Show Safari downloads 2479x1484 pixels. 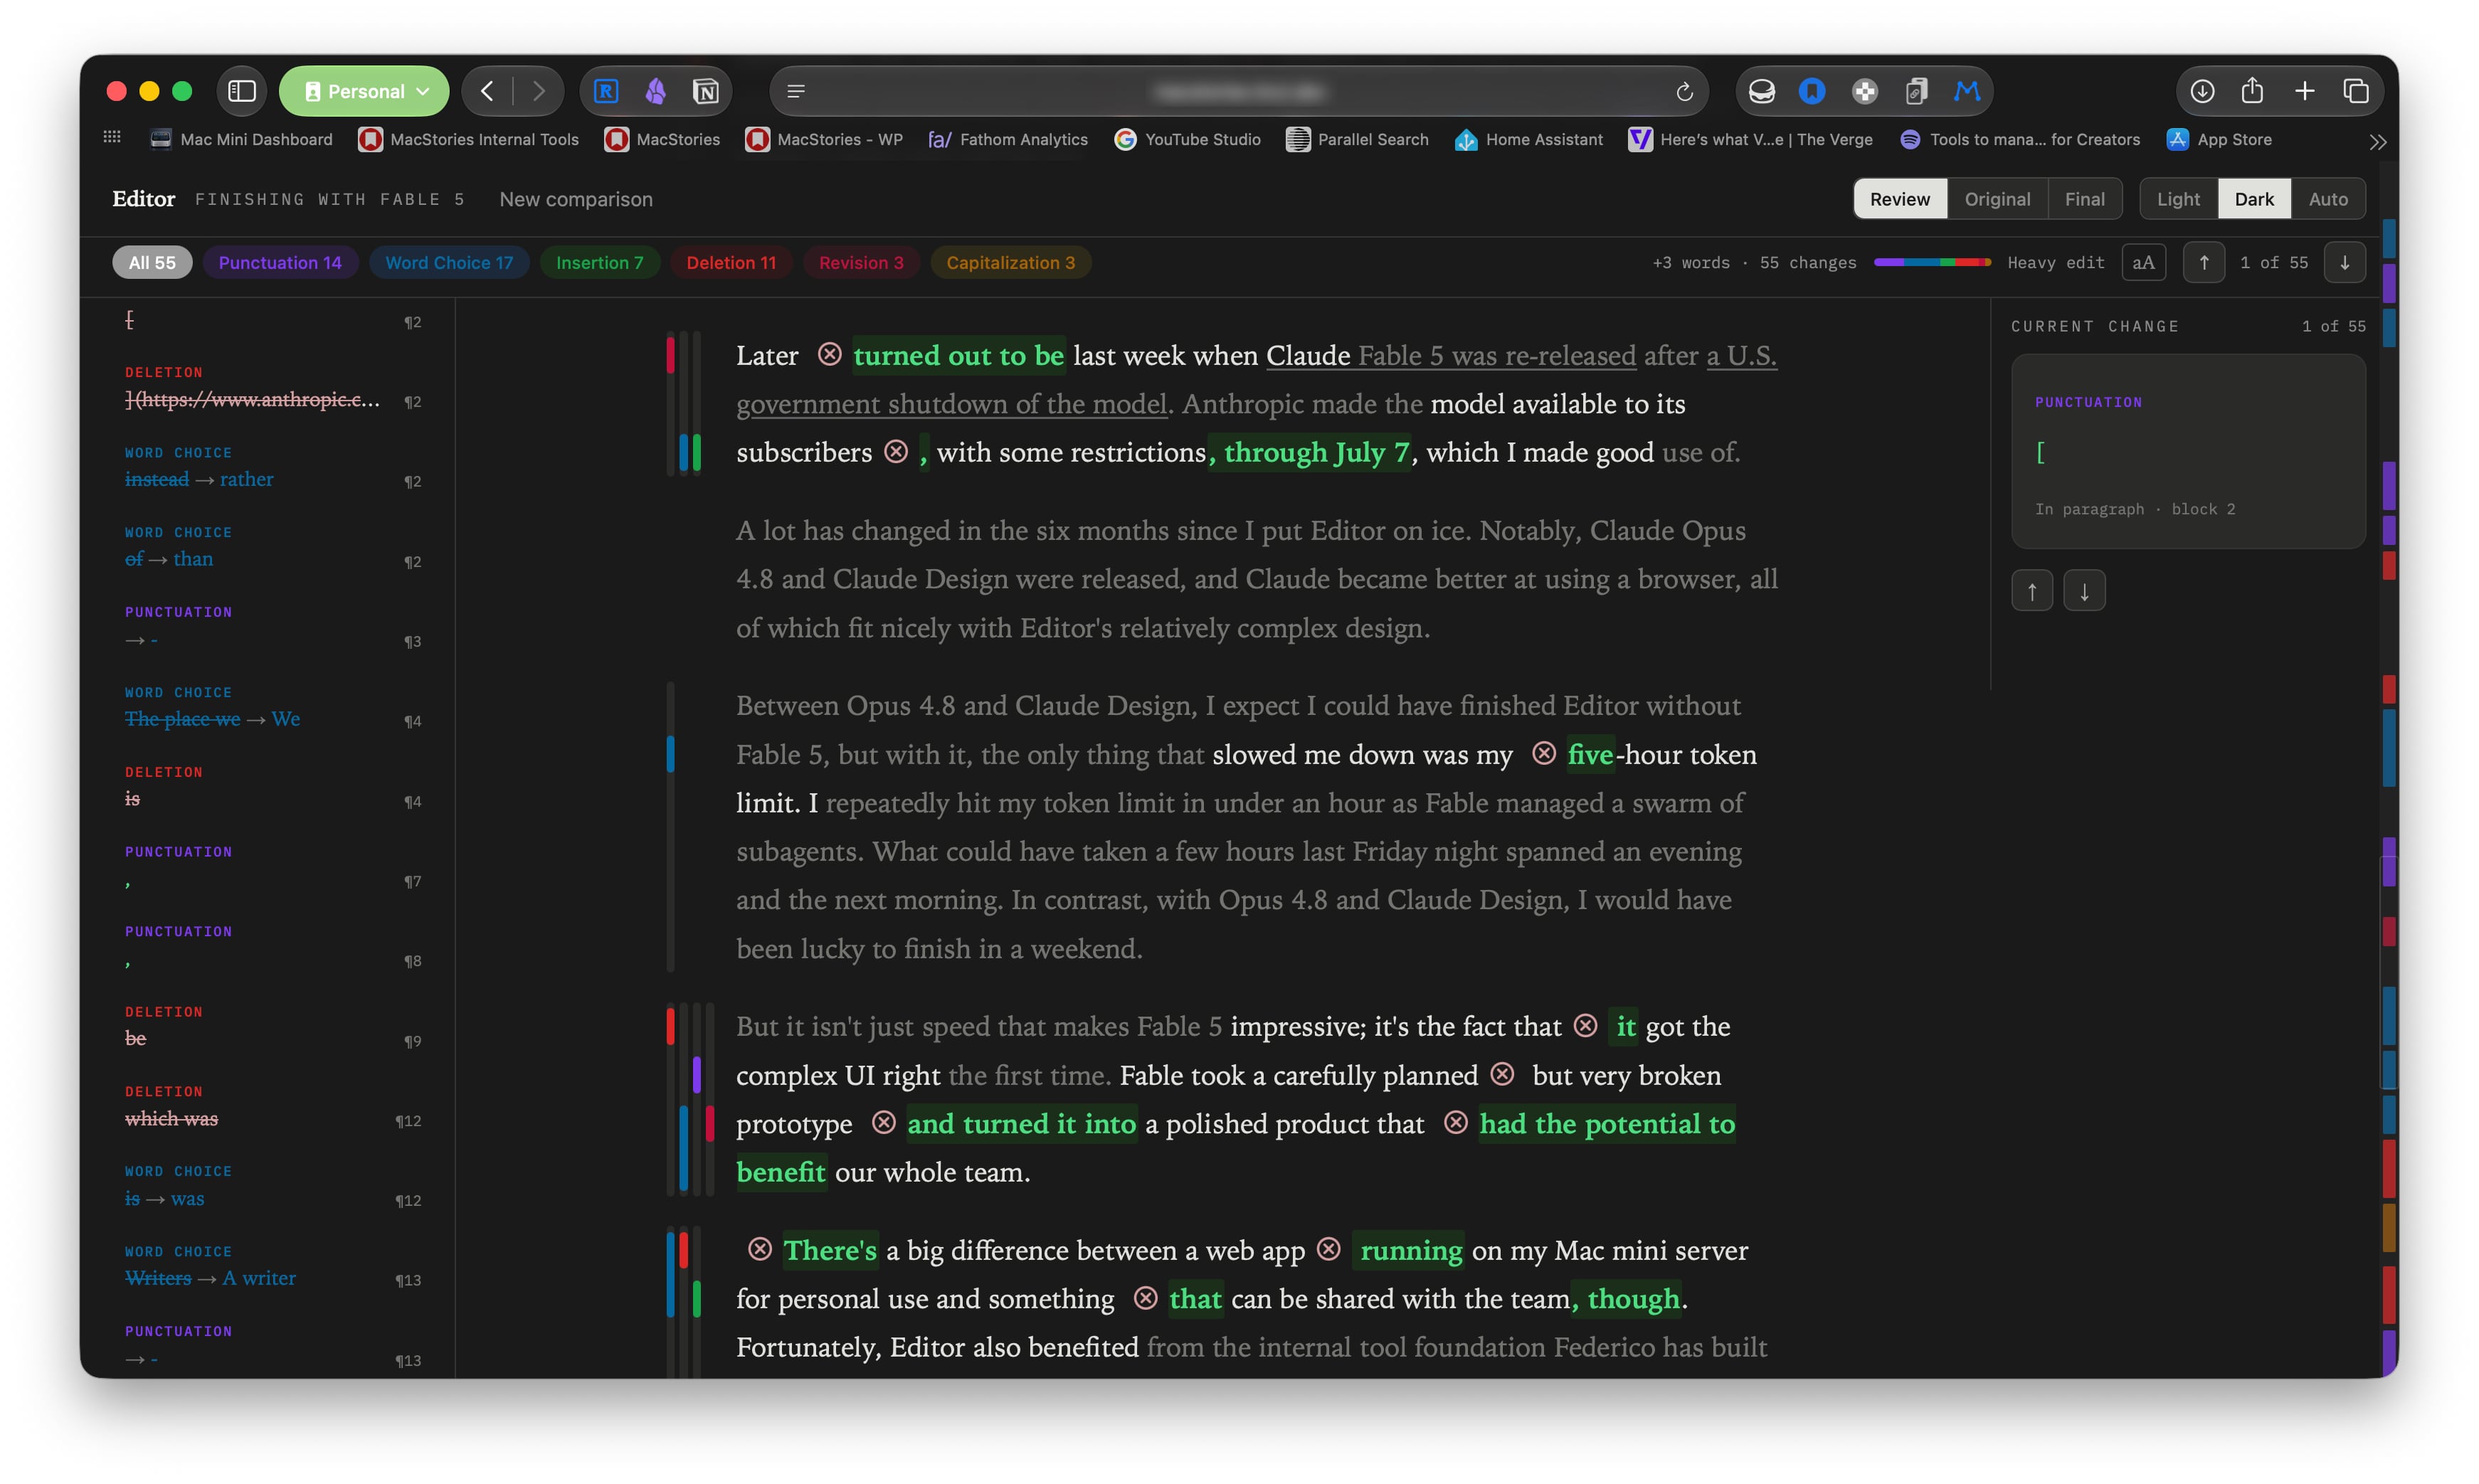coord(2201,91)
